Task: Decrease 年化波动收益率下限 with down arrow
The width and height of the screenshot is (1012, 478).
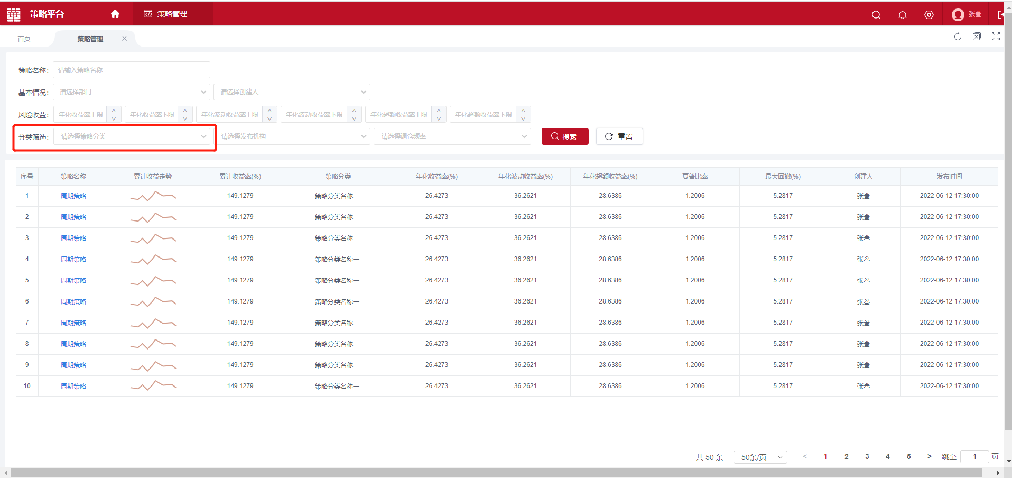Action: tap(354, 118)
